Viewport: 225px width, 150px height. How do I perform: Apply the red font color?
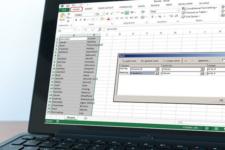pyautogui.click(x=109, y=19)
